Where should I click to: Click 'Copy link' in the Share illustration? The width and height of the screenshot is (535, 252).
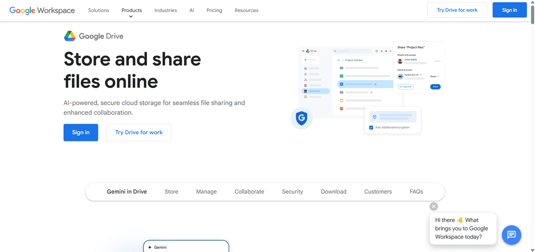[405, 86]
